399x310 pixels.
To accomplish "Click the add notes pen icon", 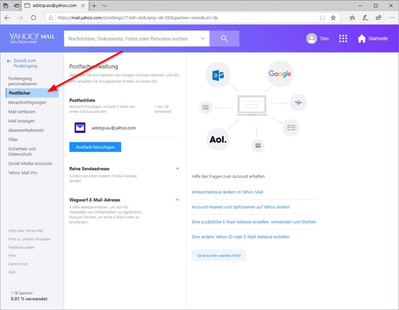I will point(365,18).
